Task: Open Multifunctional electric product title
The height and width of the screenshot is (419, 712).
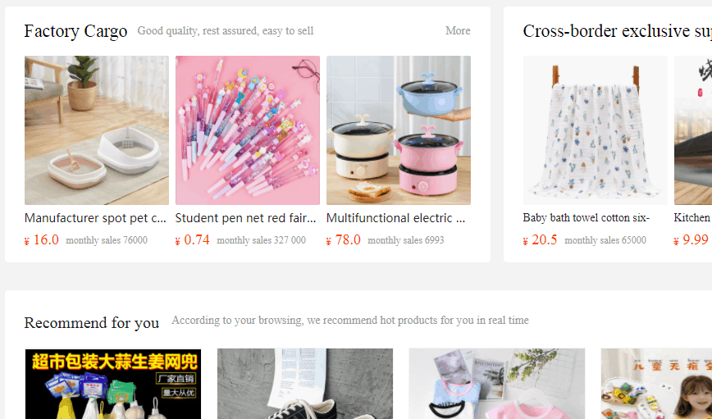Action: (396, 218)
